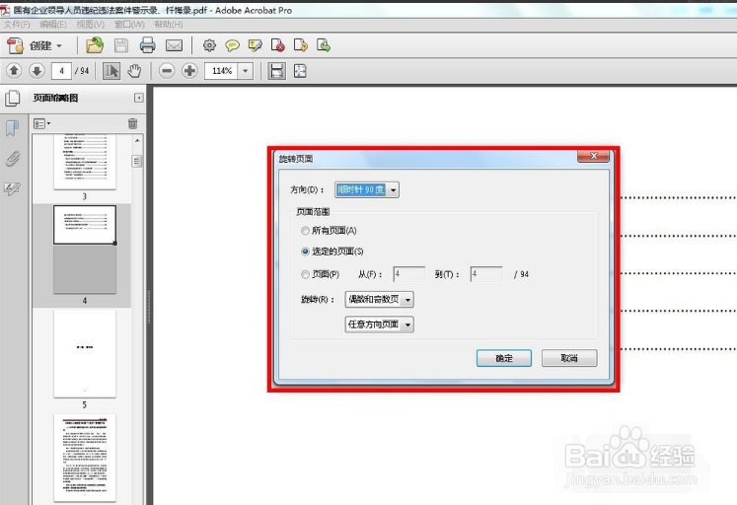737x505 pixels.
Task: Click the Create PDF icon
Action: [x=15, y=45]
